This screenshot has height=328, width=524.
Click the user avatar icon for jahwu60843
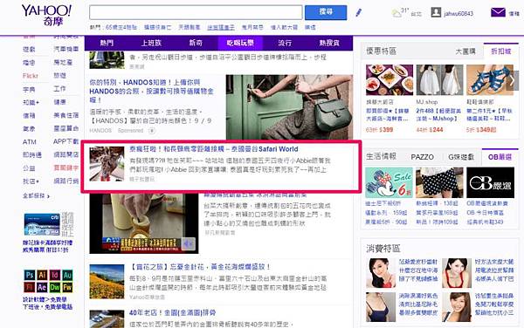click(436, 13)
